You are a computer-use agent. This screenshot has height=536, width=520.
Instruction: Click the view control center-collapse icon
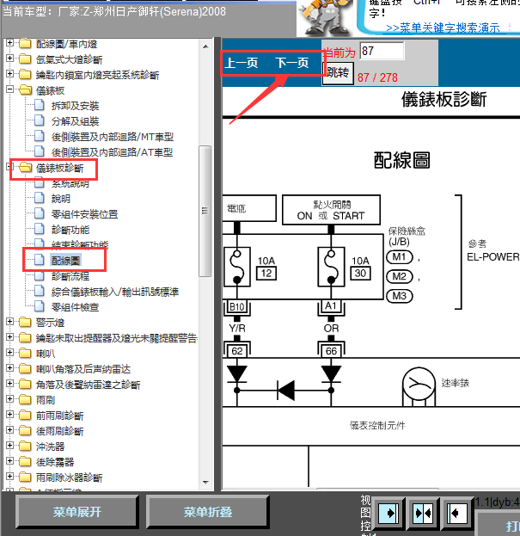[x=423, y=513]
